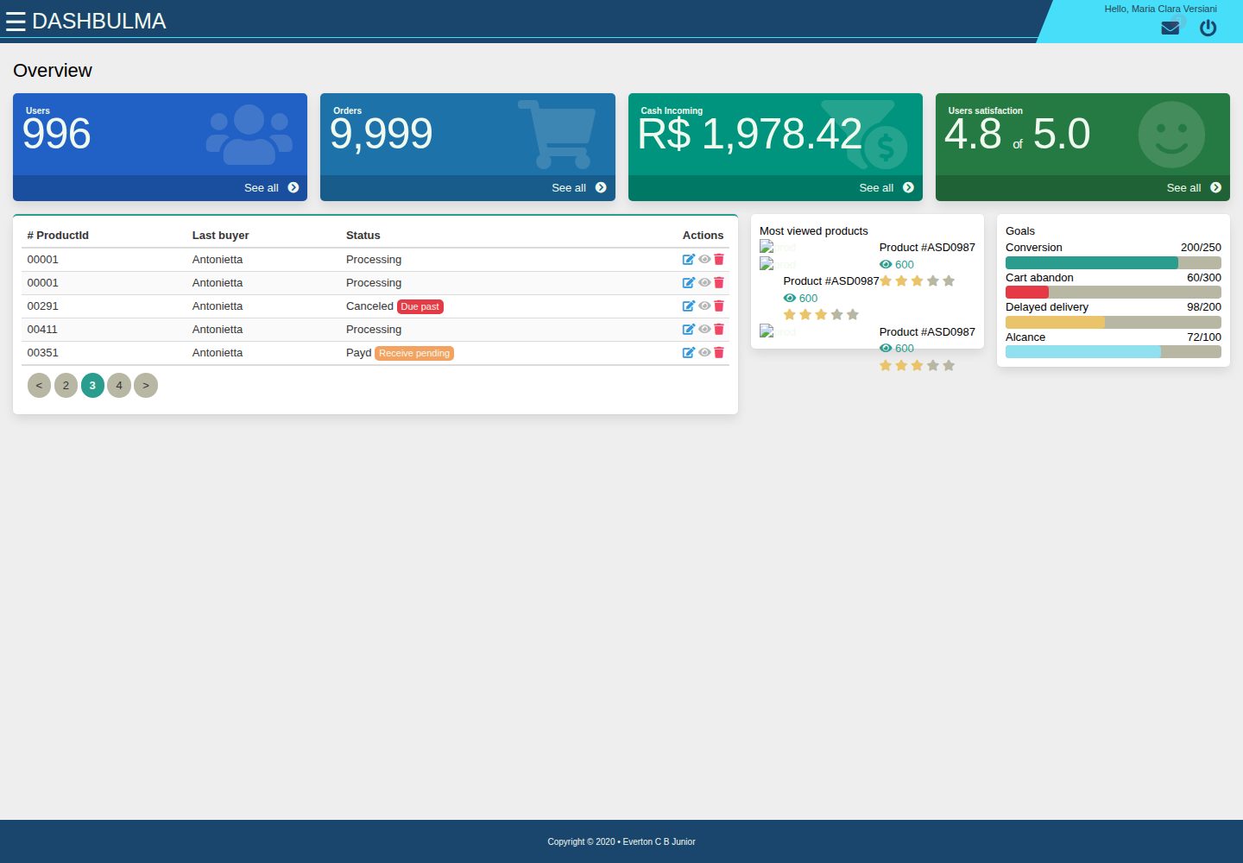The height and width of the screenshot is (863, 1243).
Task: Open the hamburger menu beside DASHBULMA
Action: pyautogui.click(x=16, y=22)
